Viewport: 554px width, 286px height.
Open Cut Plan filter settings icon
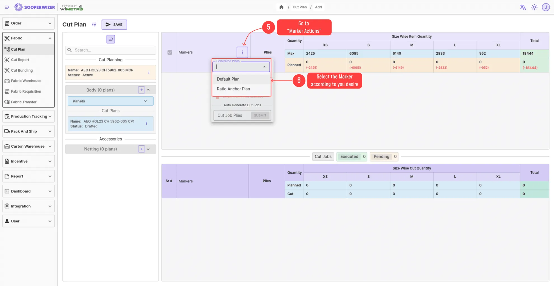click(94, 25)
